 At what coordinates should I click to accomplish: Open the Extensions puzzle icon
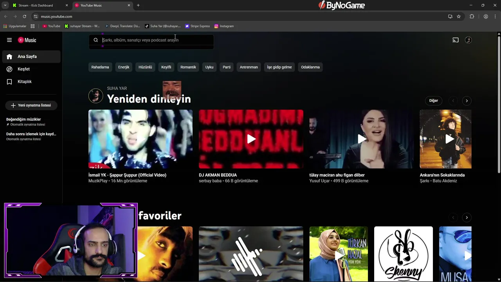click(x=472, y=16)
